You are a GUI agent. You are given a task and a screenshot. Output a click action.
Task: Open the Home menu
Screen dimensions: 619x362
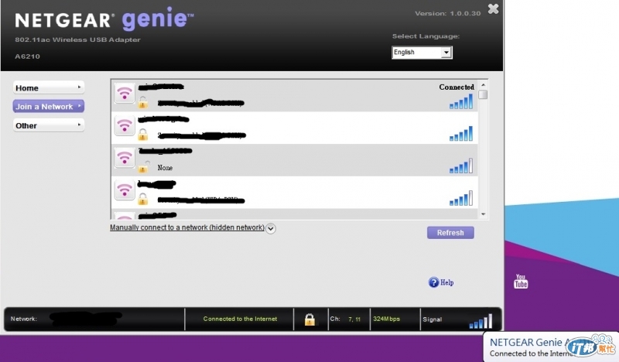coord(49,87)
